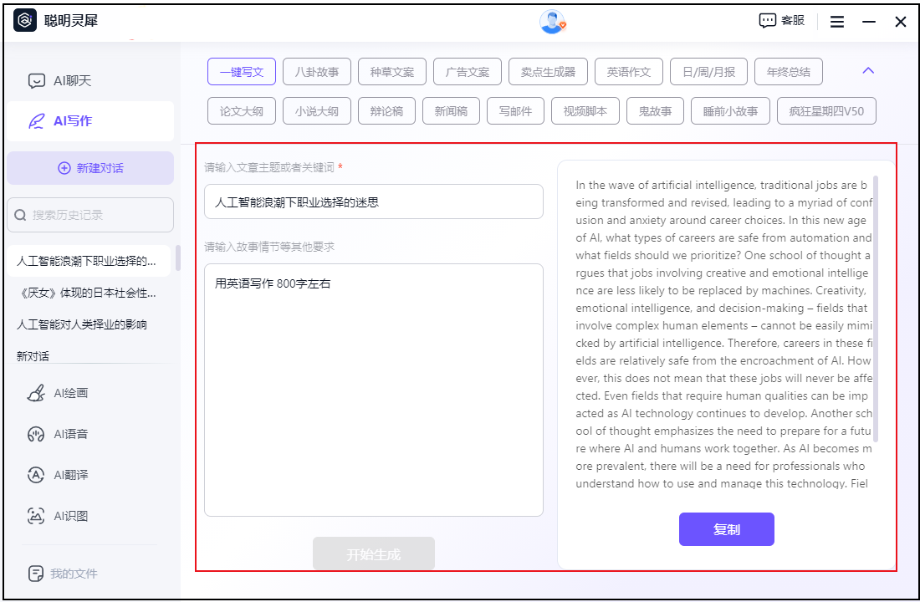This screenshot has width=920, height=602.
Task: Open the hamburger menu
Action: (x=836, y=21)
